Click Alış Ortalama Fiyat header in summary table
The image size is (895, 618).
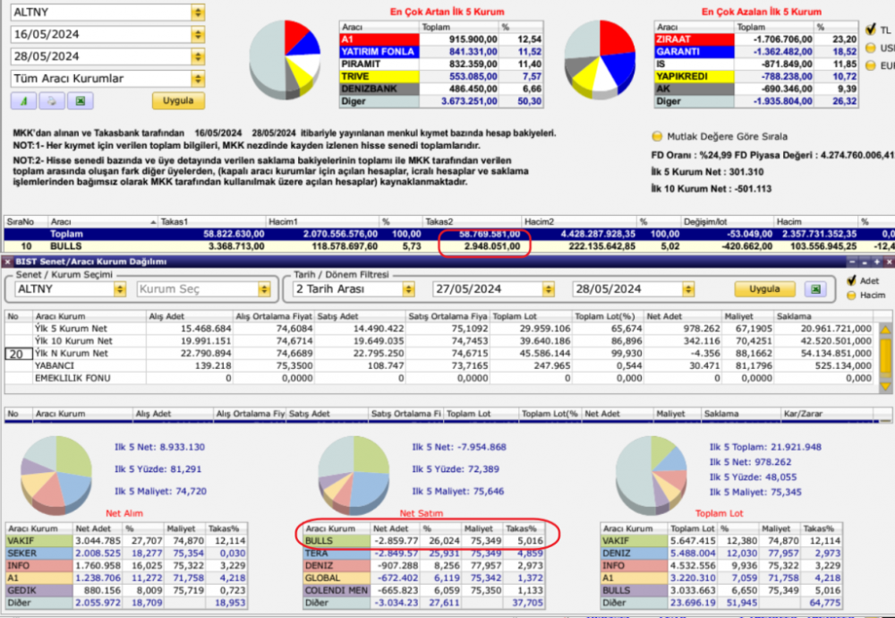tap(274, 316)
